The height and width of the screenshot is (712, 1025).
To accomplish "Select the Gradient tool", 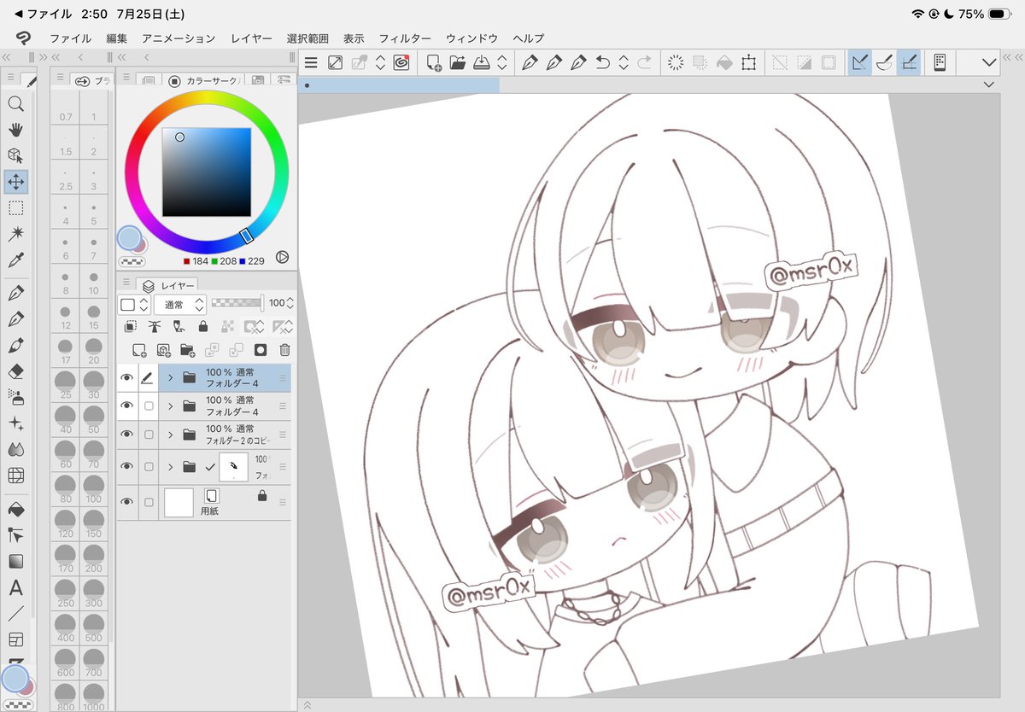I will (x=15, y=562).
